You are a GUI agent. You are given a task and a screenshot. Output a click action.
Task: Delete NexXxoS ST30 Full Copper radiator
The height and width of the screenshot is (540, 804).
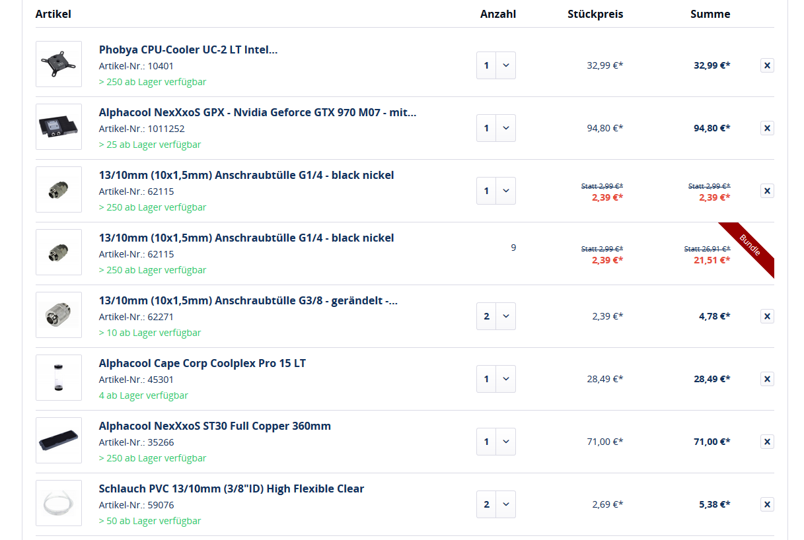[x=767, y=442]
